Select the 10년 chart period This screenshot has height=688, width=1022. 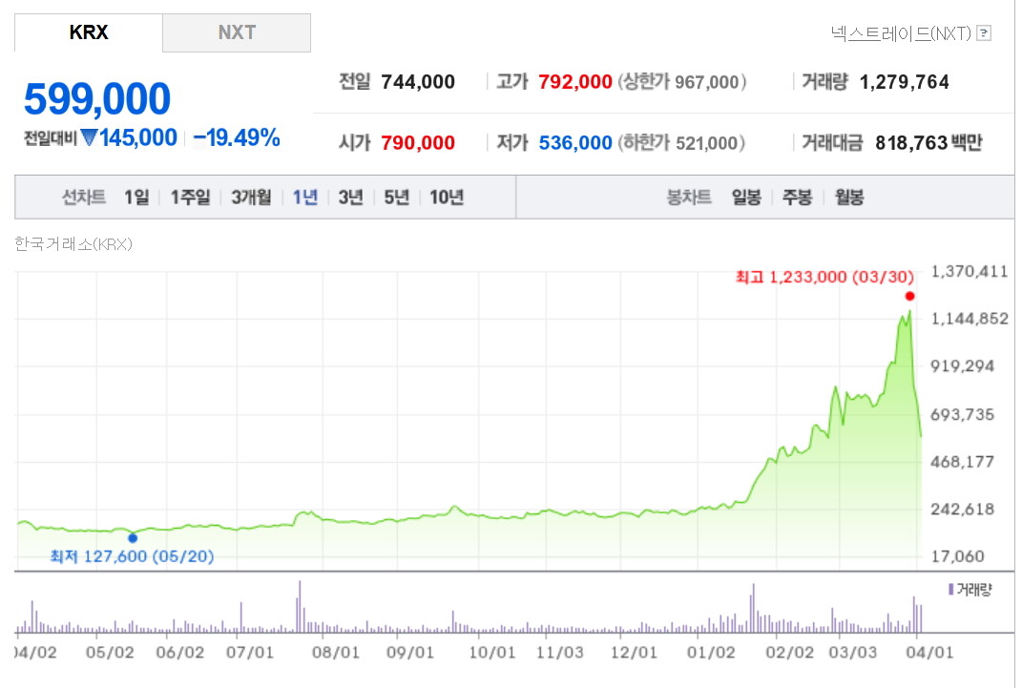click(x=447, y=198)
